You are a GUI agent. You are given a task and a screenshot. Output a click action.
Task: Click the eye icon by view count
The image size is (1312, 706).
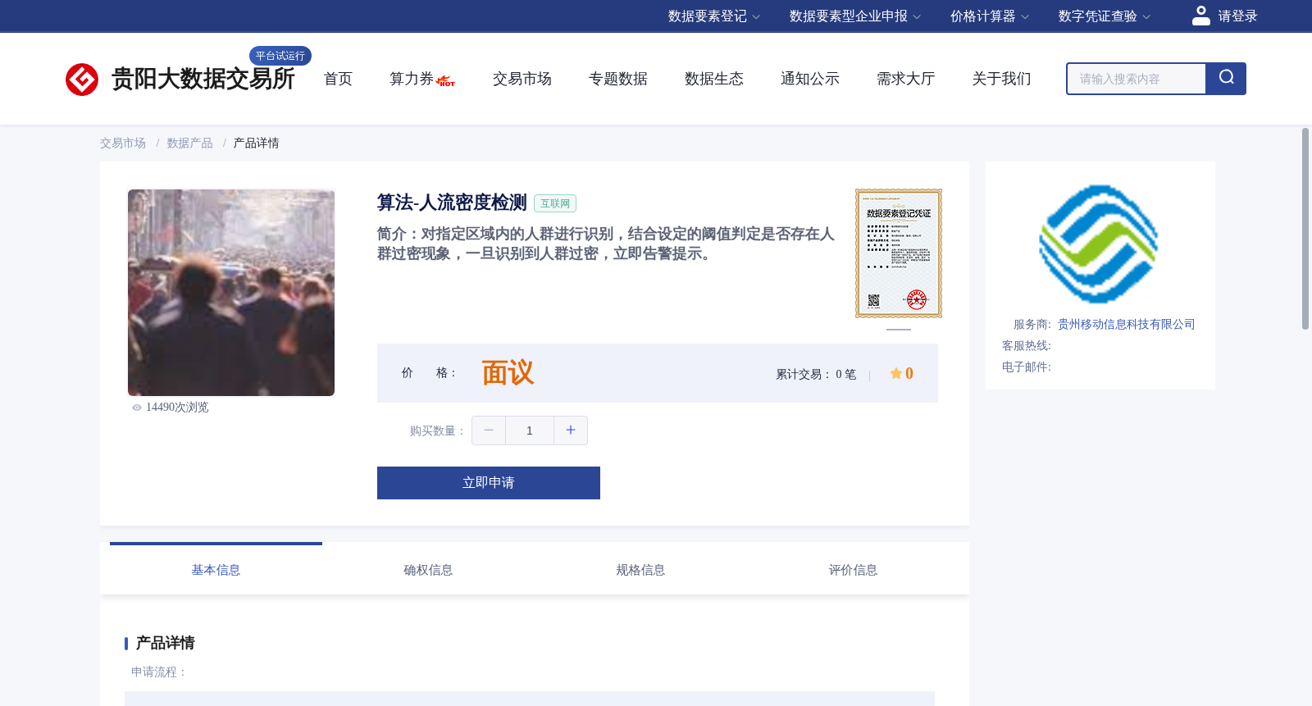pos(137,408)
